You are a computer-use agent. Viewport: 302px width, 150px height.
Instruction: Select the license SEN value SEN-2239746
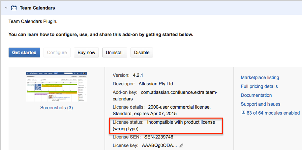pyautogui.click(x=159, y=137)
